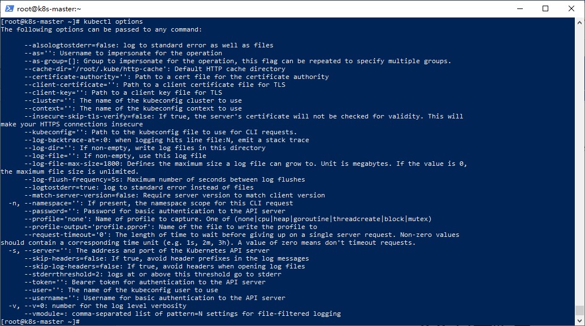Click the last command prompt line

click(x=40, y=321)
